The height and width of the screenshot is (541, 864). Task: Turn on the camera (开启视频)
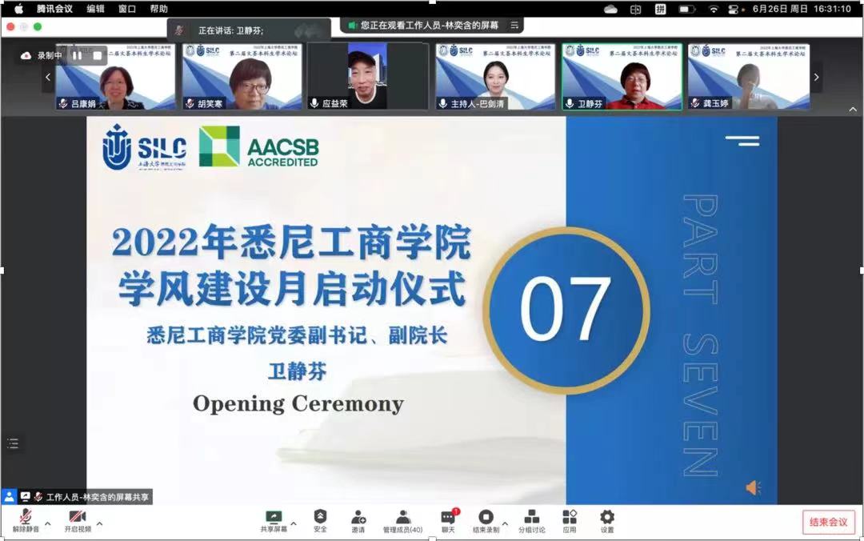click(78, 519)
